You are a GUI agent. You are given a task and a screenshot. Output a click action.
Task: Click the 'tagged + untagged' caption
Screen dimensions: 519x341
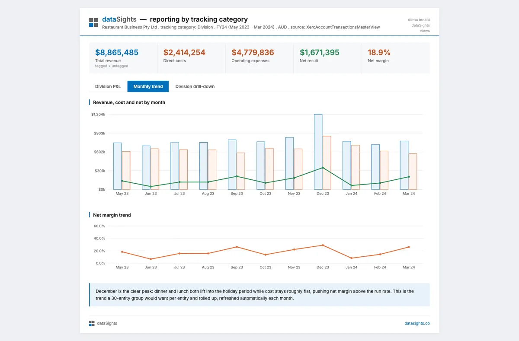112,66
